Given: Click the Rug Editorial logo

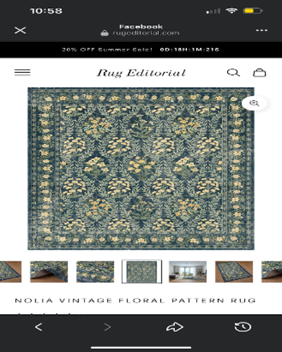Looking at the screenshot, I should coord(141,73).
